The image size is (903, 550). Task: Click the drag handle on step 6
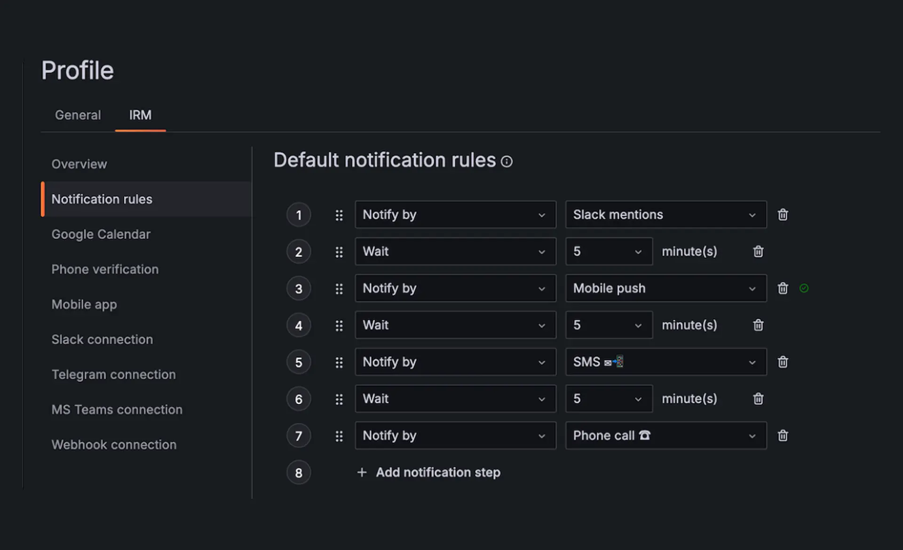[x=339, y=400]
